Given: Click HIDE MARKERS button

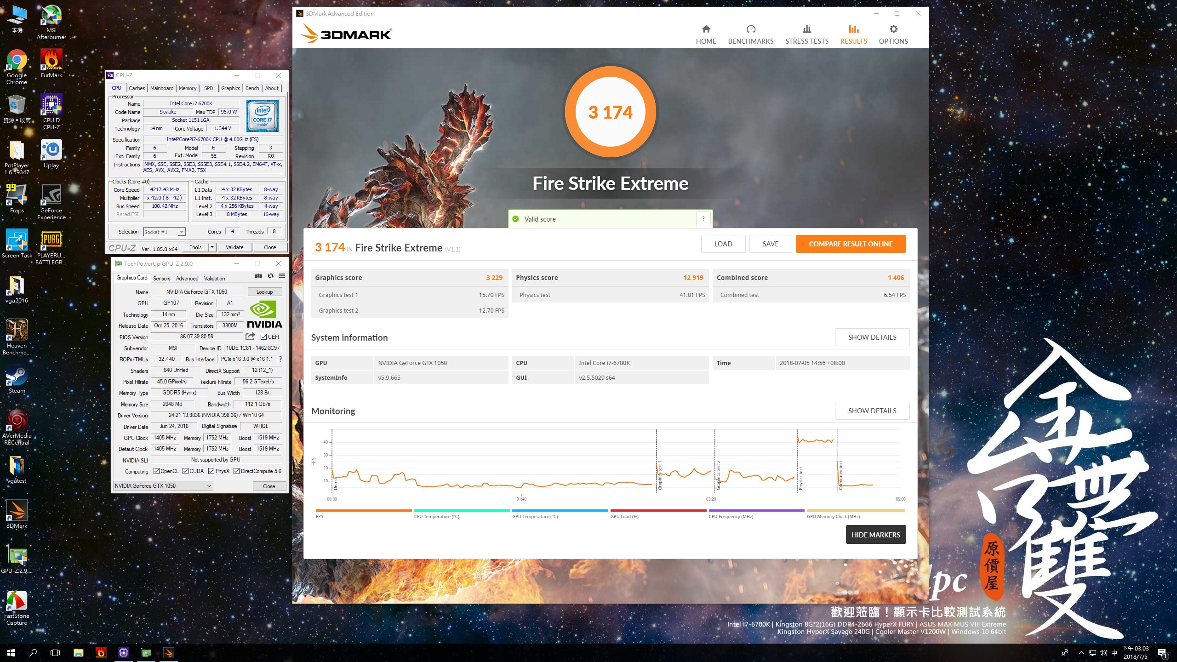Looking at the screenshot, I should pyautogui.click(x=876, y=535).
